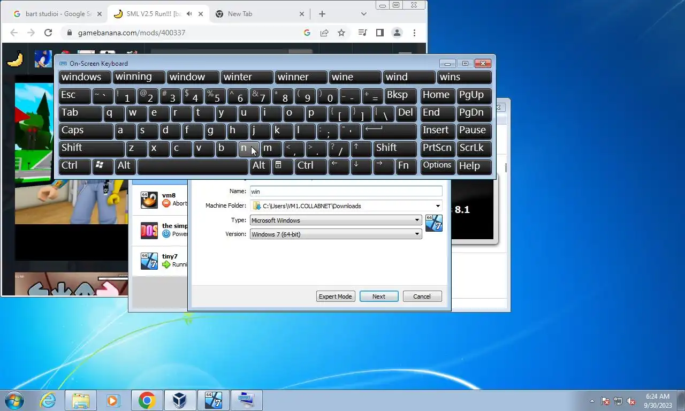Click the Cancel button

(x=422, y=296)
